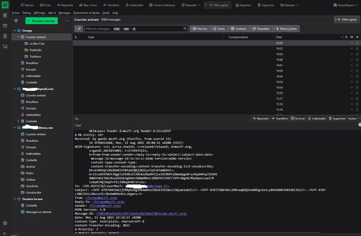The image size is (361, 236).
Task: Open the Mail space icon
Action: [5, 5]
